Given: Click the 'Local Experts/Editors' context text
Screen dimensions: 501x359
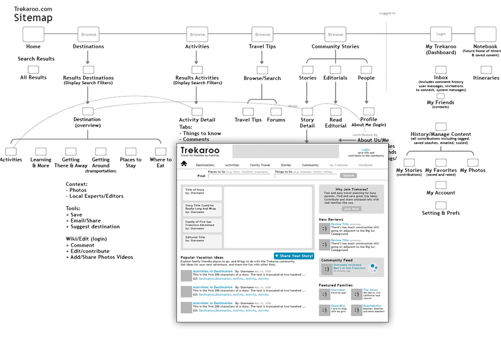Looking at the screenshot, I should point(96,196).
